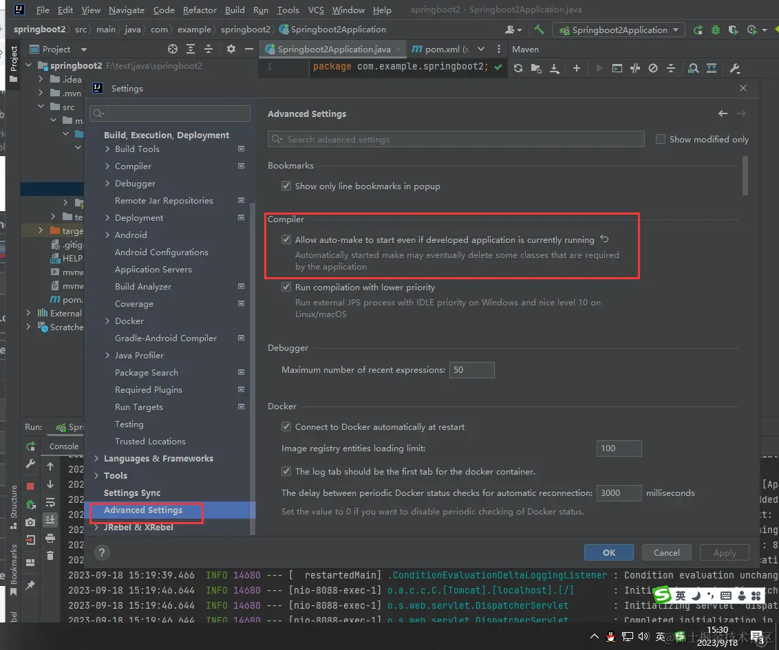Open Maven settings wrench icon
Image resolution: width=779 pixels, height=650 pixels.
pos(735,68)
